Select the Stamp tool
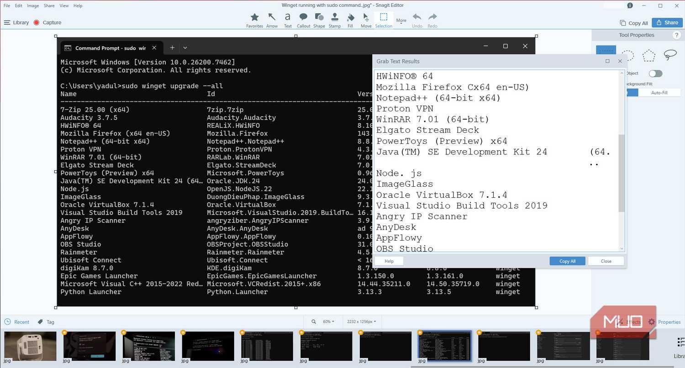This screenshot has width=685, height=368. [335, 20]
